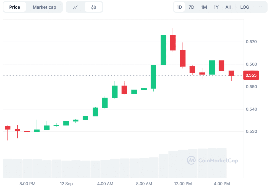
Task: Choose the 1M time range
Action: pyautogui.click(x=204, y=7)
